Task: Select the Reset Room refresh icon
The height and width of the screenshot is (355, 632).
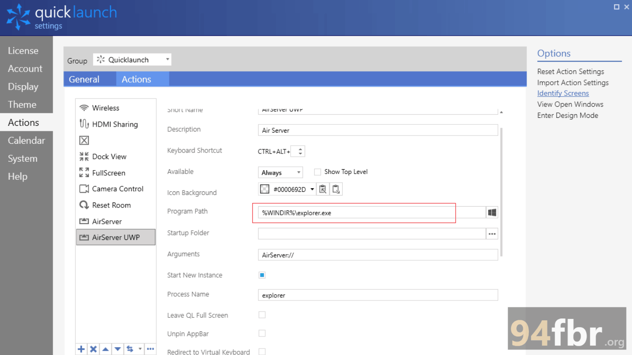Action: (x=84, y=205)
